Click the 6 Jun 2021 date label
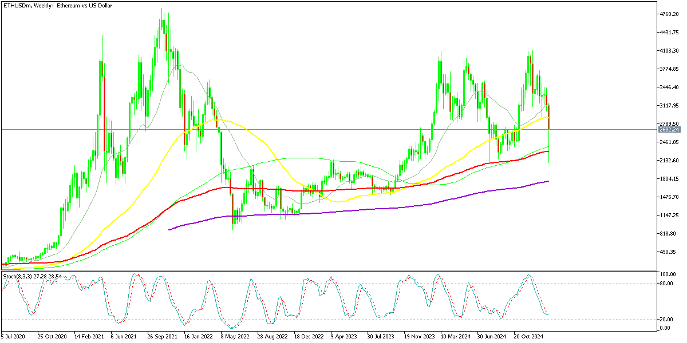 pyautogui.click(x=124, y=337)
